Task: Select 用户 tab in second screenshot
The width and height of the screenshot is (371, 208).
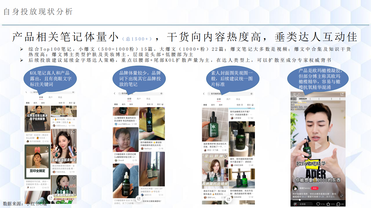Action: 139,98
